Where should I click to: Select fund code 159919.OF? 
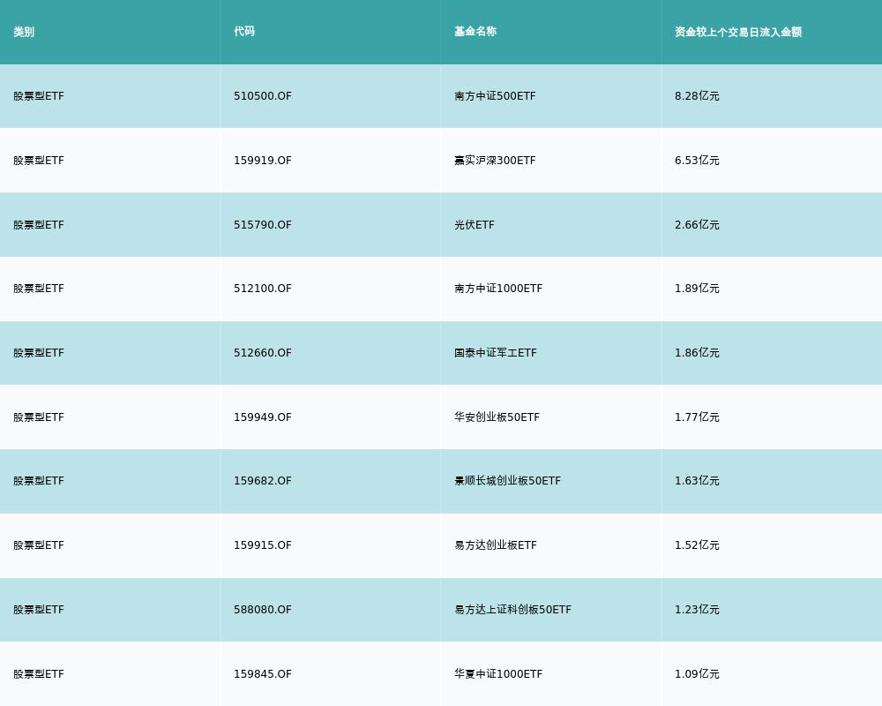click(x=263, y=161)
